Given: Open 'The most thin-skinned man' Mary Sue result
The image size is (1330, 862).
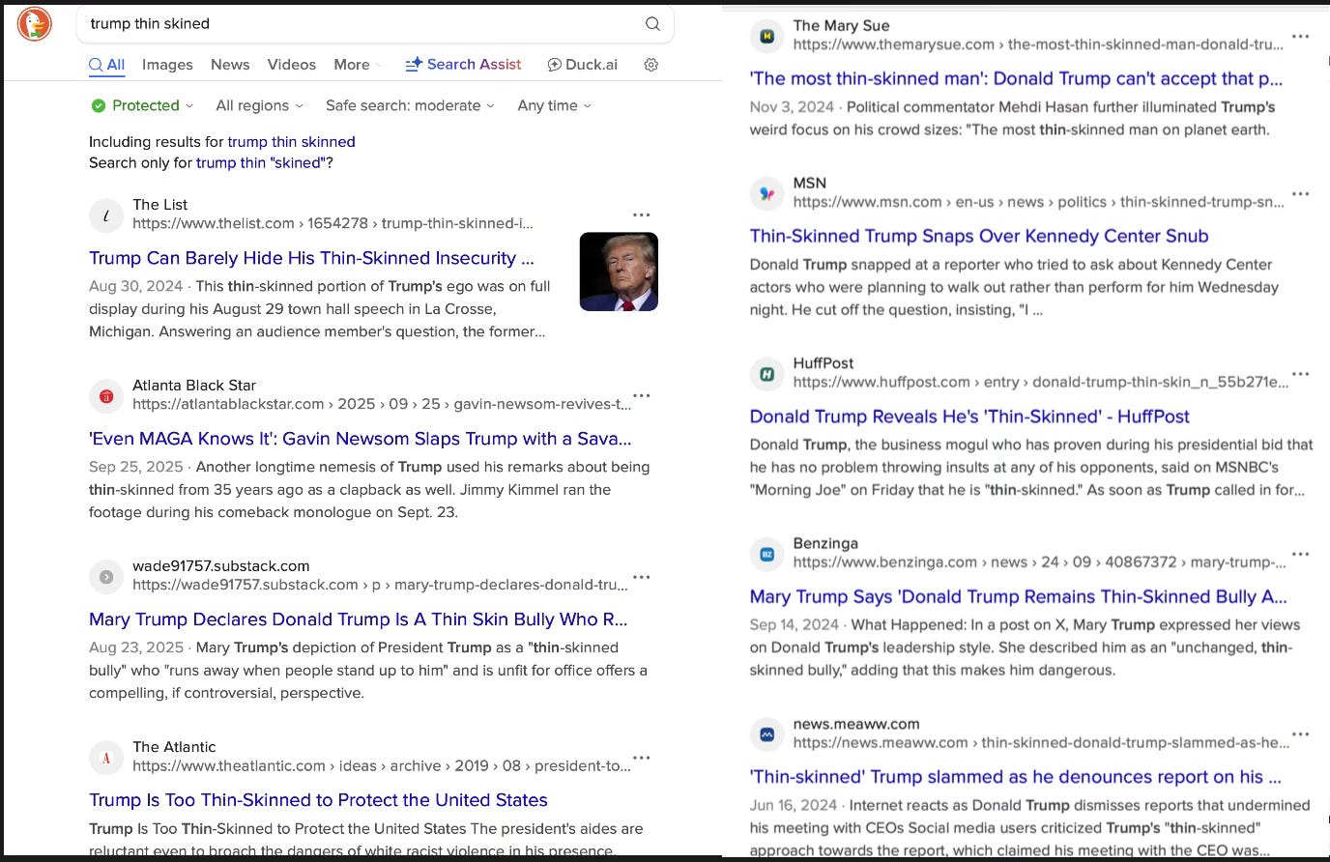Looking at the screenshot, I should coord(1016,79).
